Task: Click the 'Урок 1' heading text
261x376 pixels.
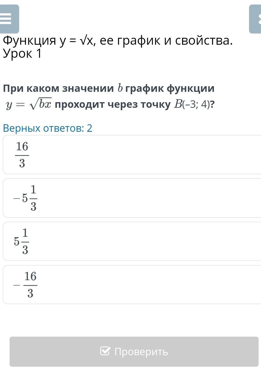Action: click(x=22, y=53)
